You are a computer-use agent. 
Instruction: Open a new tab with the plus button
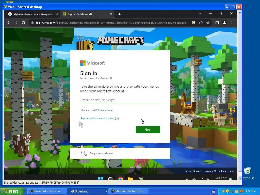(120, 14)
